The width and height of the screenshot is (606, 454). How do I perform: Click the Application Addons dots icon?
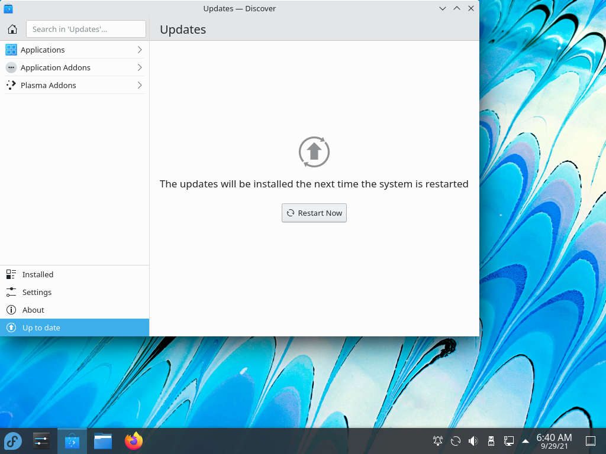pos(11,67)
